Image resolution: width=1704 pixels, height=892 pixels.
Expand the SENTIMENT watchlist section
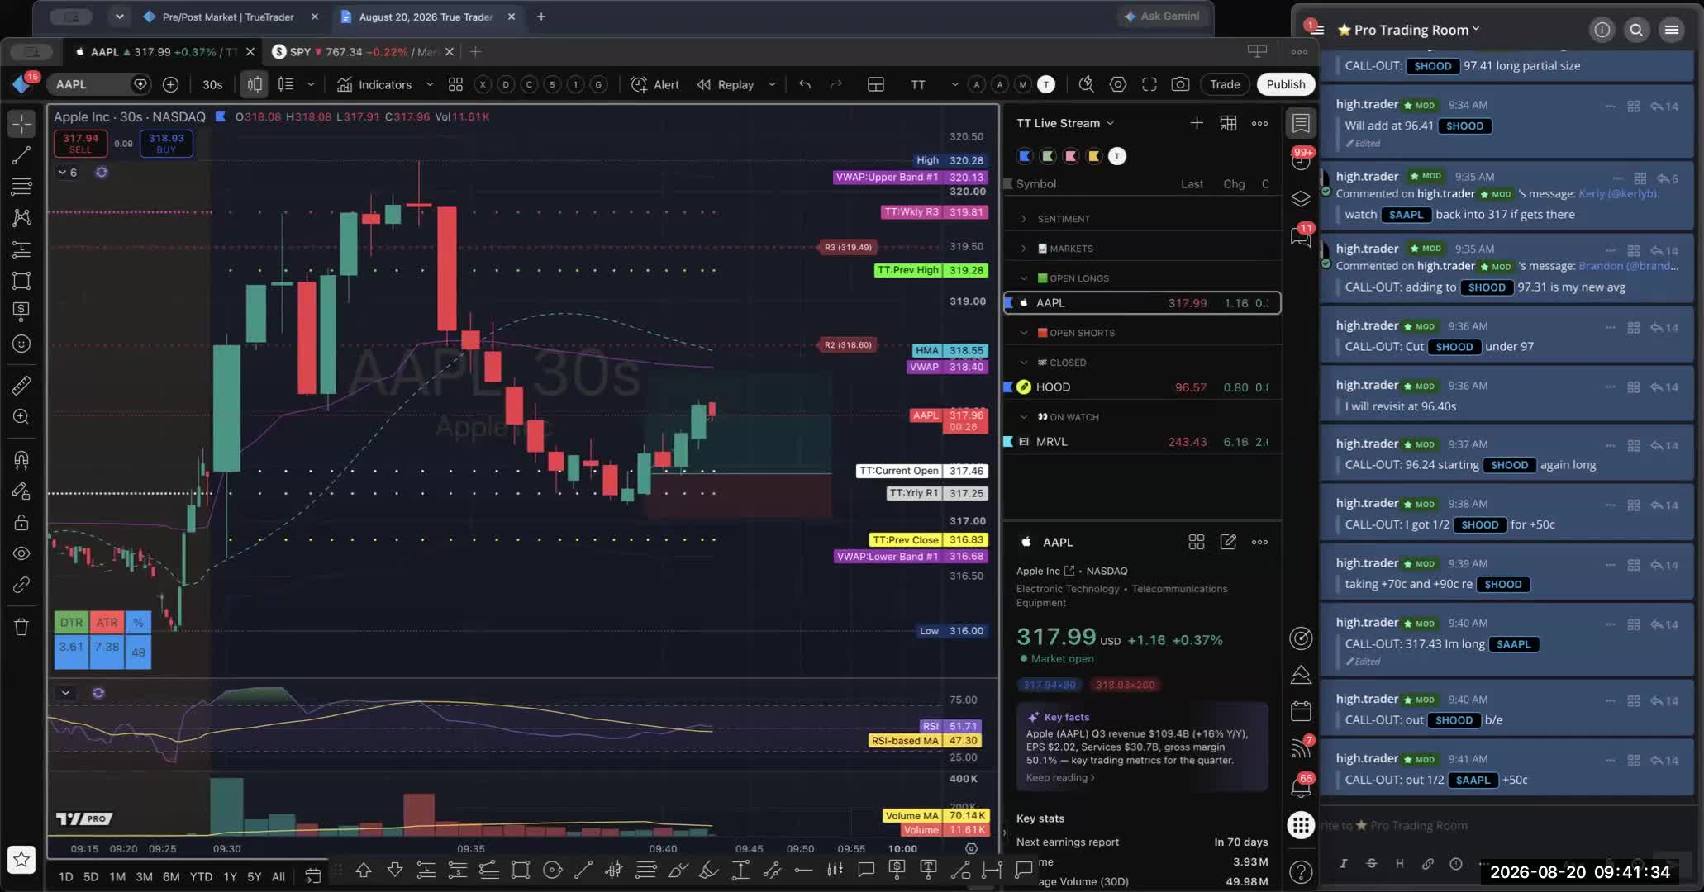coord(1024,219)
